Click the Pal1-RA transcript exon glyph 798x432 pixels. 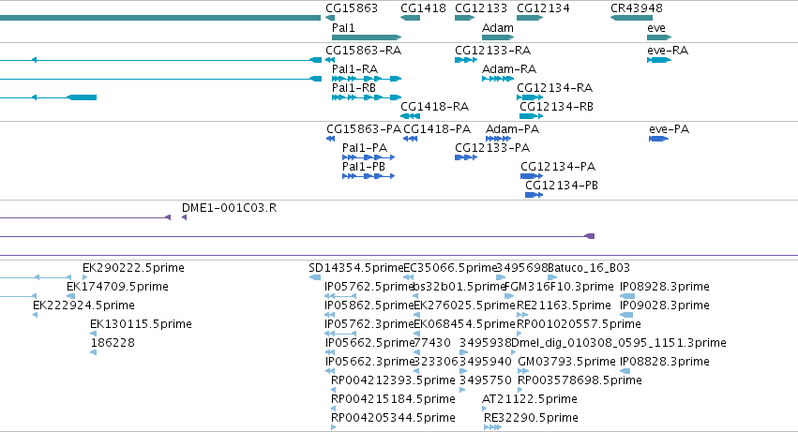coord(367,79)
